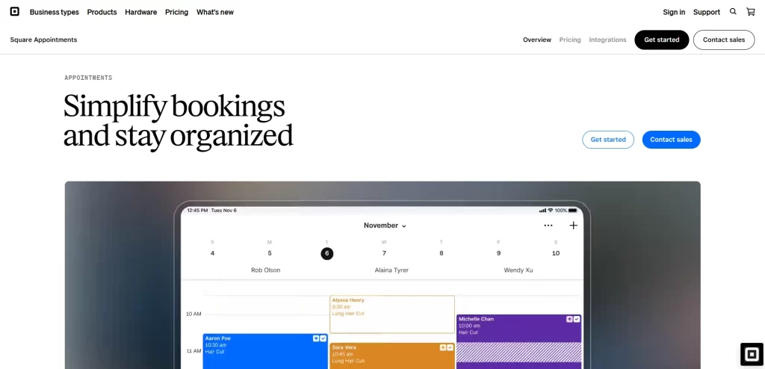Click the blue Contact sales button
The image size is (765, 369).
[671, 140]
